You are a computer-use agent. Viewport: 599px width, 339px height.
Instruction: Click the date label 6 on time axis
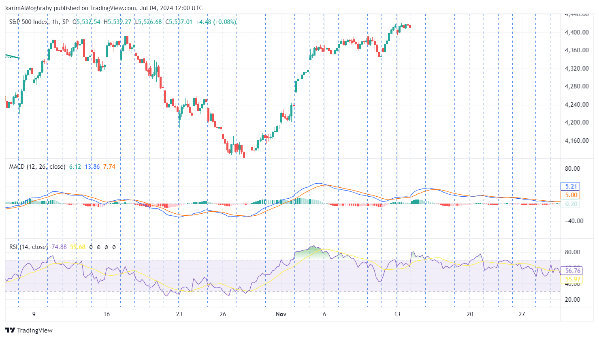point(324,314)
